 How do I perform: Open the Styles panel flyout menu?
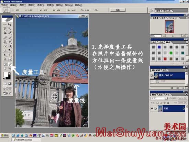(x=187, y=42)
